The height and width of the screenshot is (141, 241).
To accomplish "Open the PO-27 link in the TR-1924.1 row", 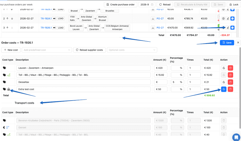I will pos(160,18).
